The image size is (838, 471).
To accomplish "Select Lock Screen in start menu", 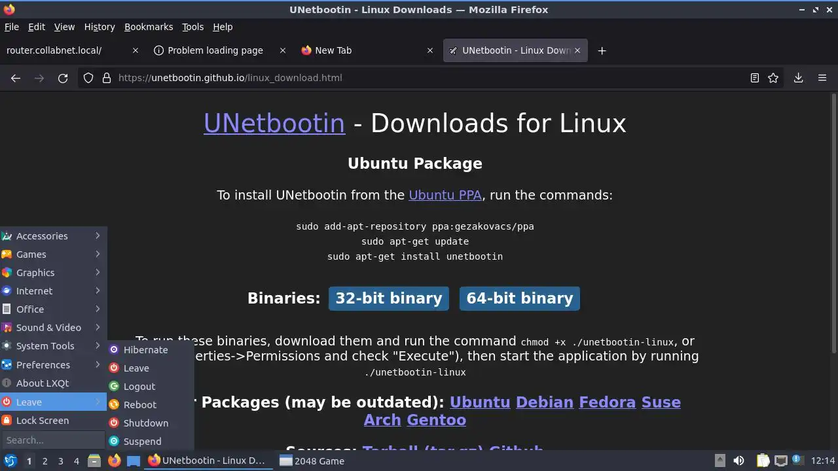I will [54, 421].
